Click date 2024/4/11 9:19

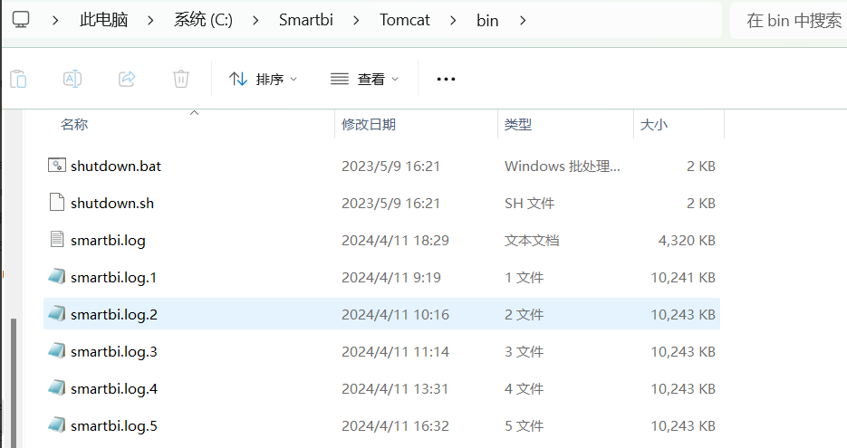391,278
